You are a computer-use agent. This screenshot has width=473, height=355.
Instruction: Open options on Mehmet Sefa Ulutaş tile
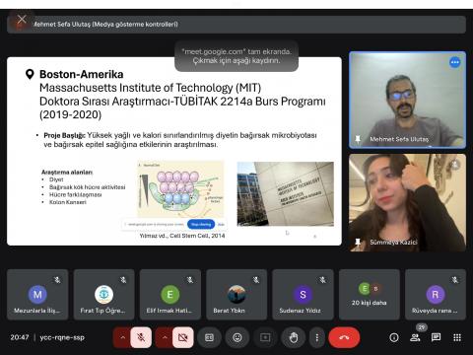click(455, 62)
